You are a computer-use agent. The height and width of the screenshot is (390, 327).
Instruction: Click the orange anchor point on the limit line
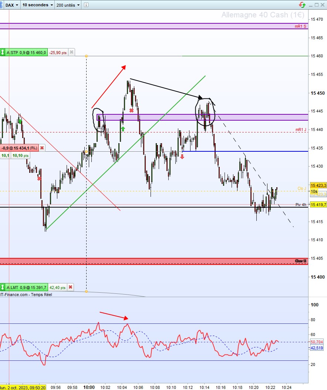86,291
